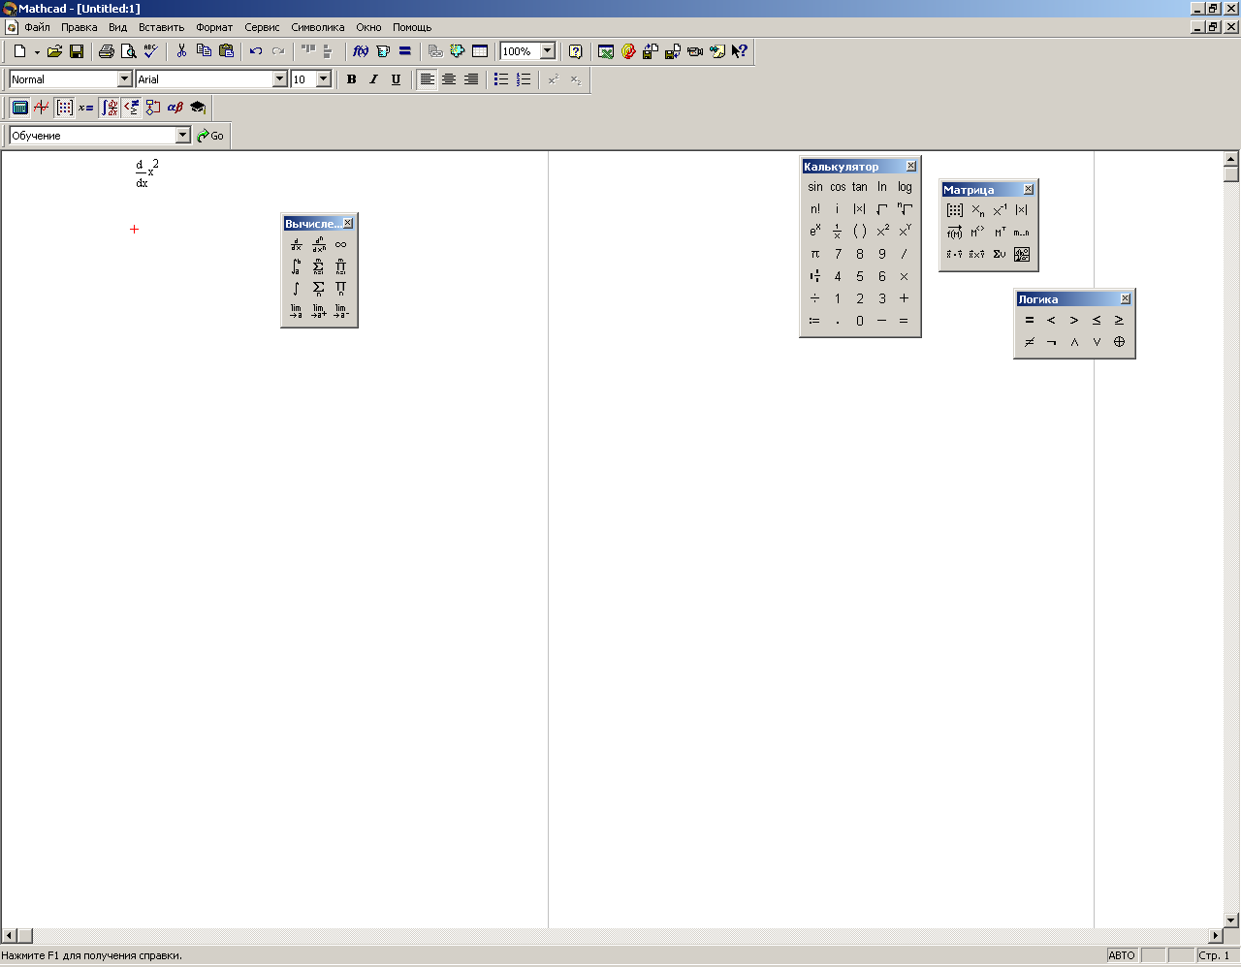Click the Print icon

coord(106,51)
